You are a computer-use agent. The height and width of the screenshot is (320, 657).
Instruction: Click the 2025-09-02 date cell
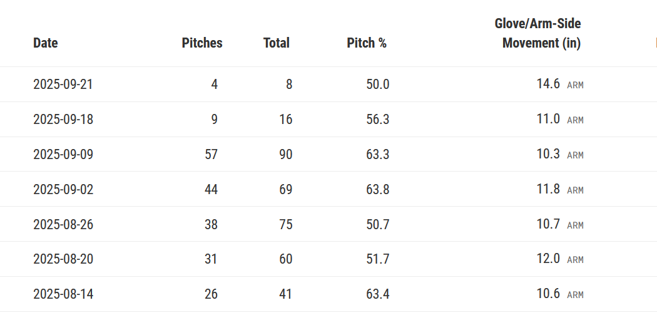[x=63, y=189]
